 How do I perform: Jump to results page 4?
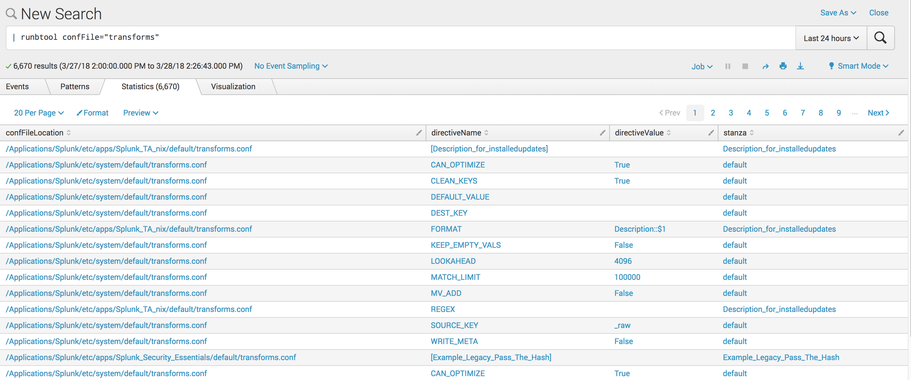(x=749, y=113)
